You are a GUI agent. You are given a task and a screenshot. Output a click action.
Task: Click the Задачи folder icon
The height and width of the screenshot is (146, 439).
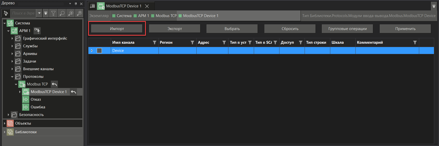18,61
